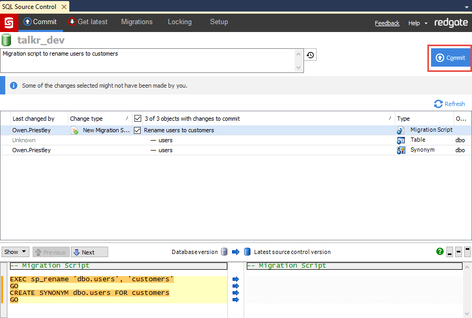Click the Commit button
The image size is (472, 318).
[449, 58]
